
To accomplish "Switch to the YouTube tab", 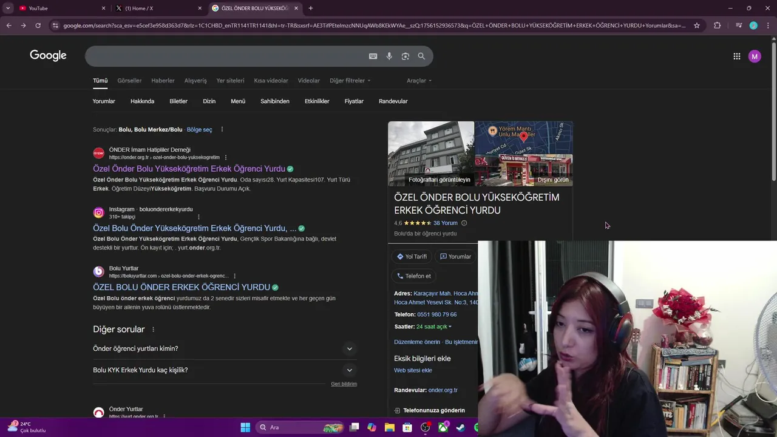I will click(61, 8).
